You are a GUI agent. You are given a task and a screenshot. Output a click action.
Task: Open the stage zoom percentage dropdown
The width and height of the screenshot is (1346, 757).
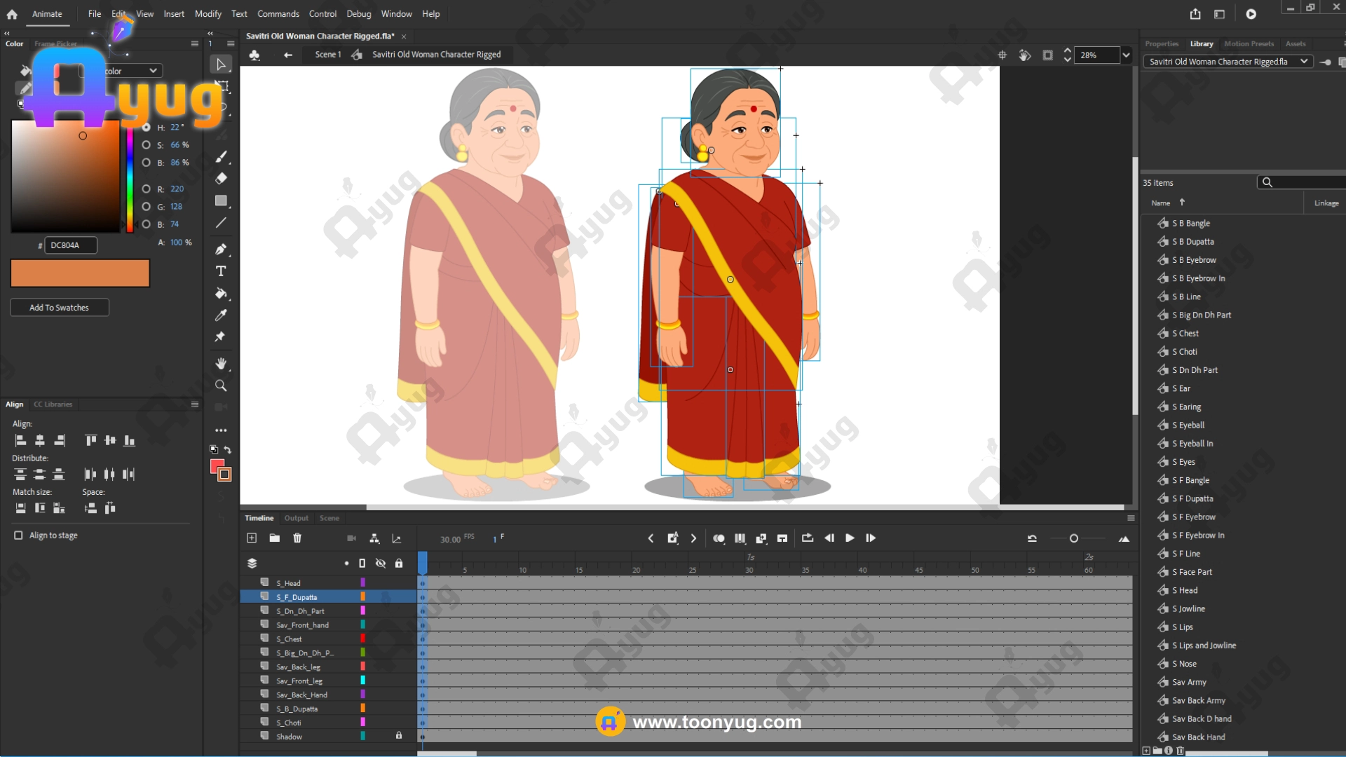1126,55
